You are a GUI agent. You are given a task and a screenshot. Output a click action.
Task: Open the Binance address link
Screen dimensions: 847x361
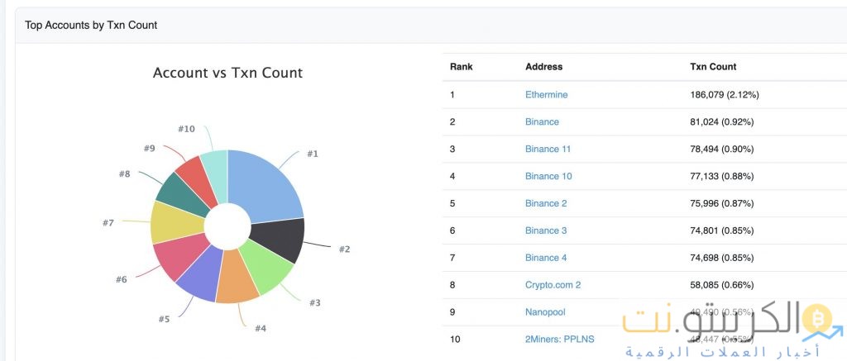[x=542, y=122]
